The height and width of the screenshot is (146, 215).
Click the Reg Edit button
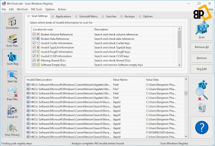point(202,69)
